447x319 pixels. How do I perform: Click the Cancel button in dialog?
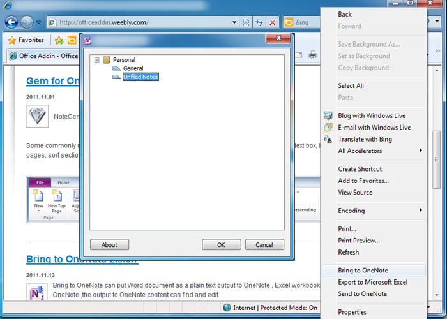tap(264, 244)
